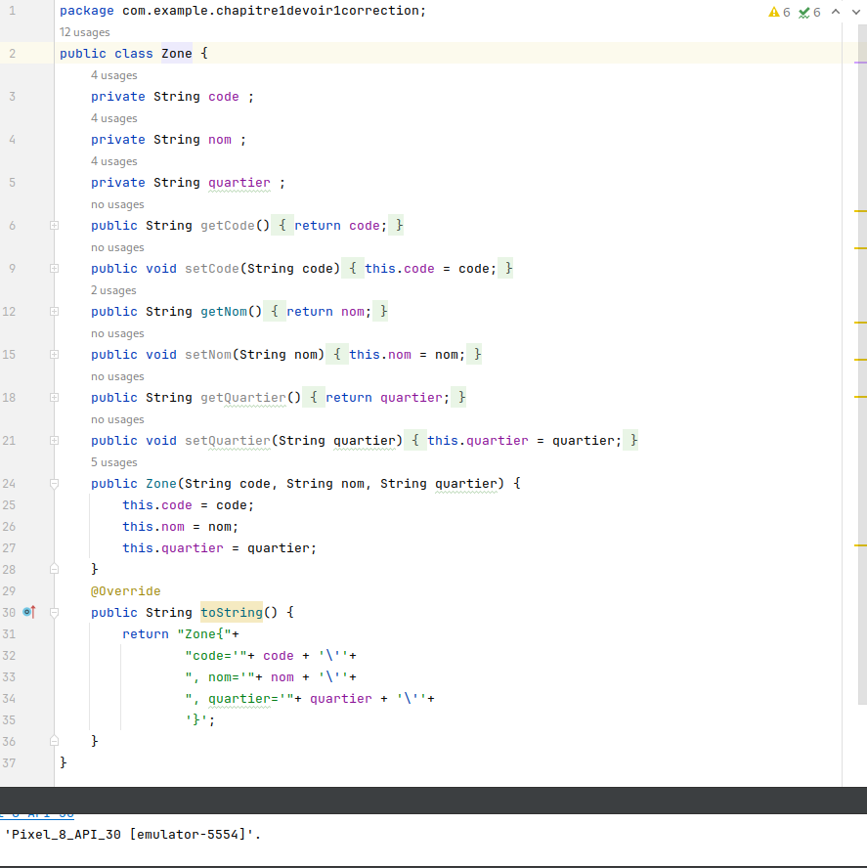Expand the folded getQuartier() method
The height and width of the screenshot is (868, 867).
[x=55, y=398]
